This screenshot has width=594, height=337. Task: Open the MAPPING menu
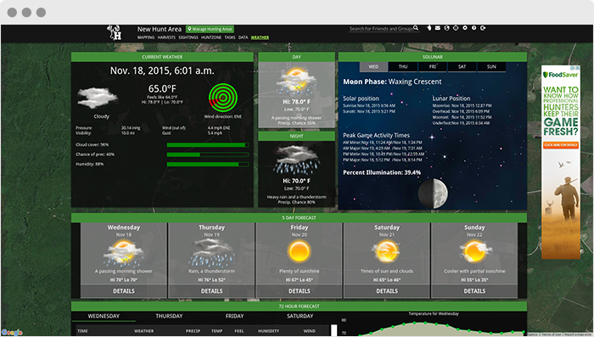click(146, 37)
